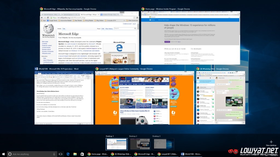
Task: Click the Word [Work]1506 taskbar button
Action: [191, 154]
